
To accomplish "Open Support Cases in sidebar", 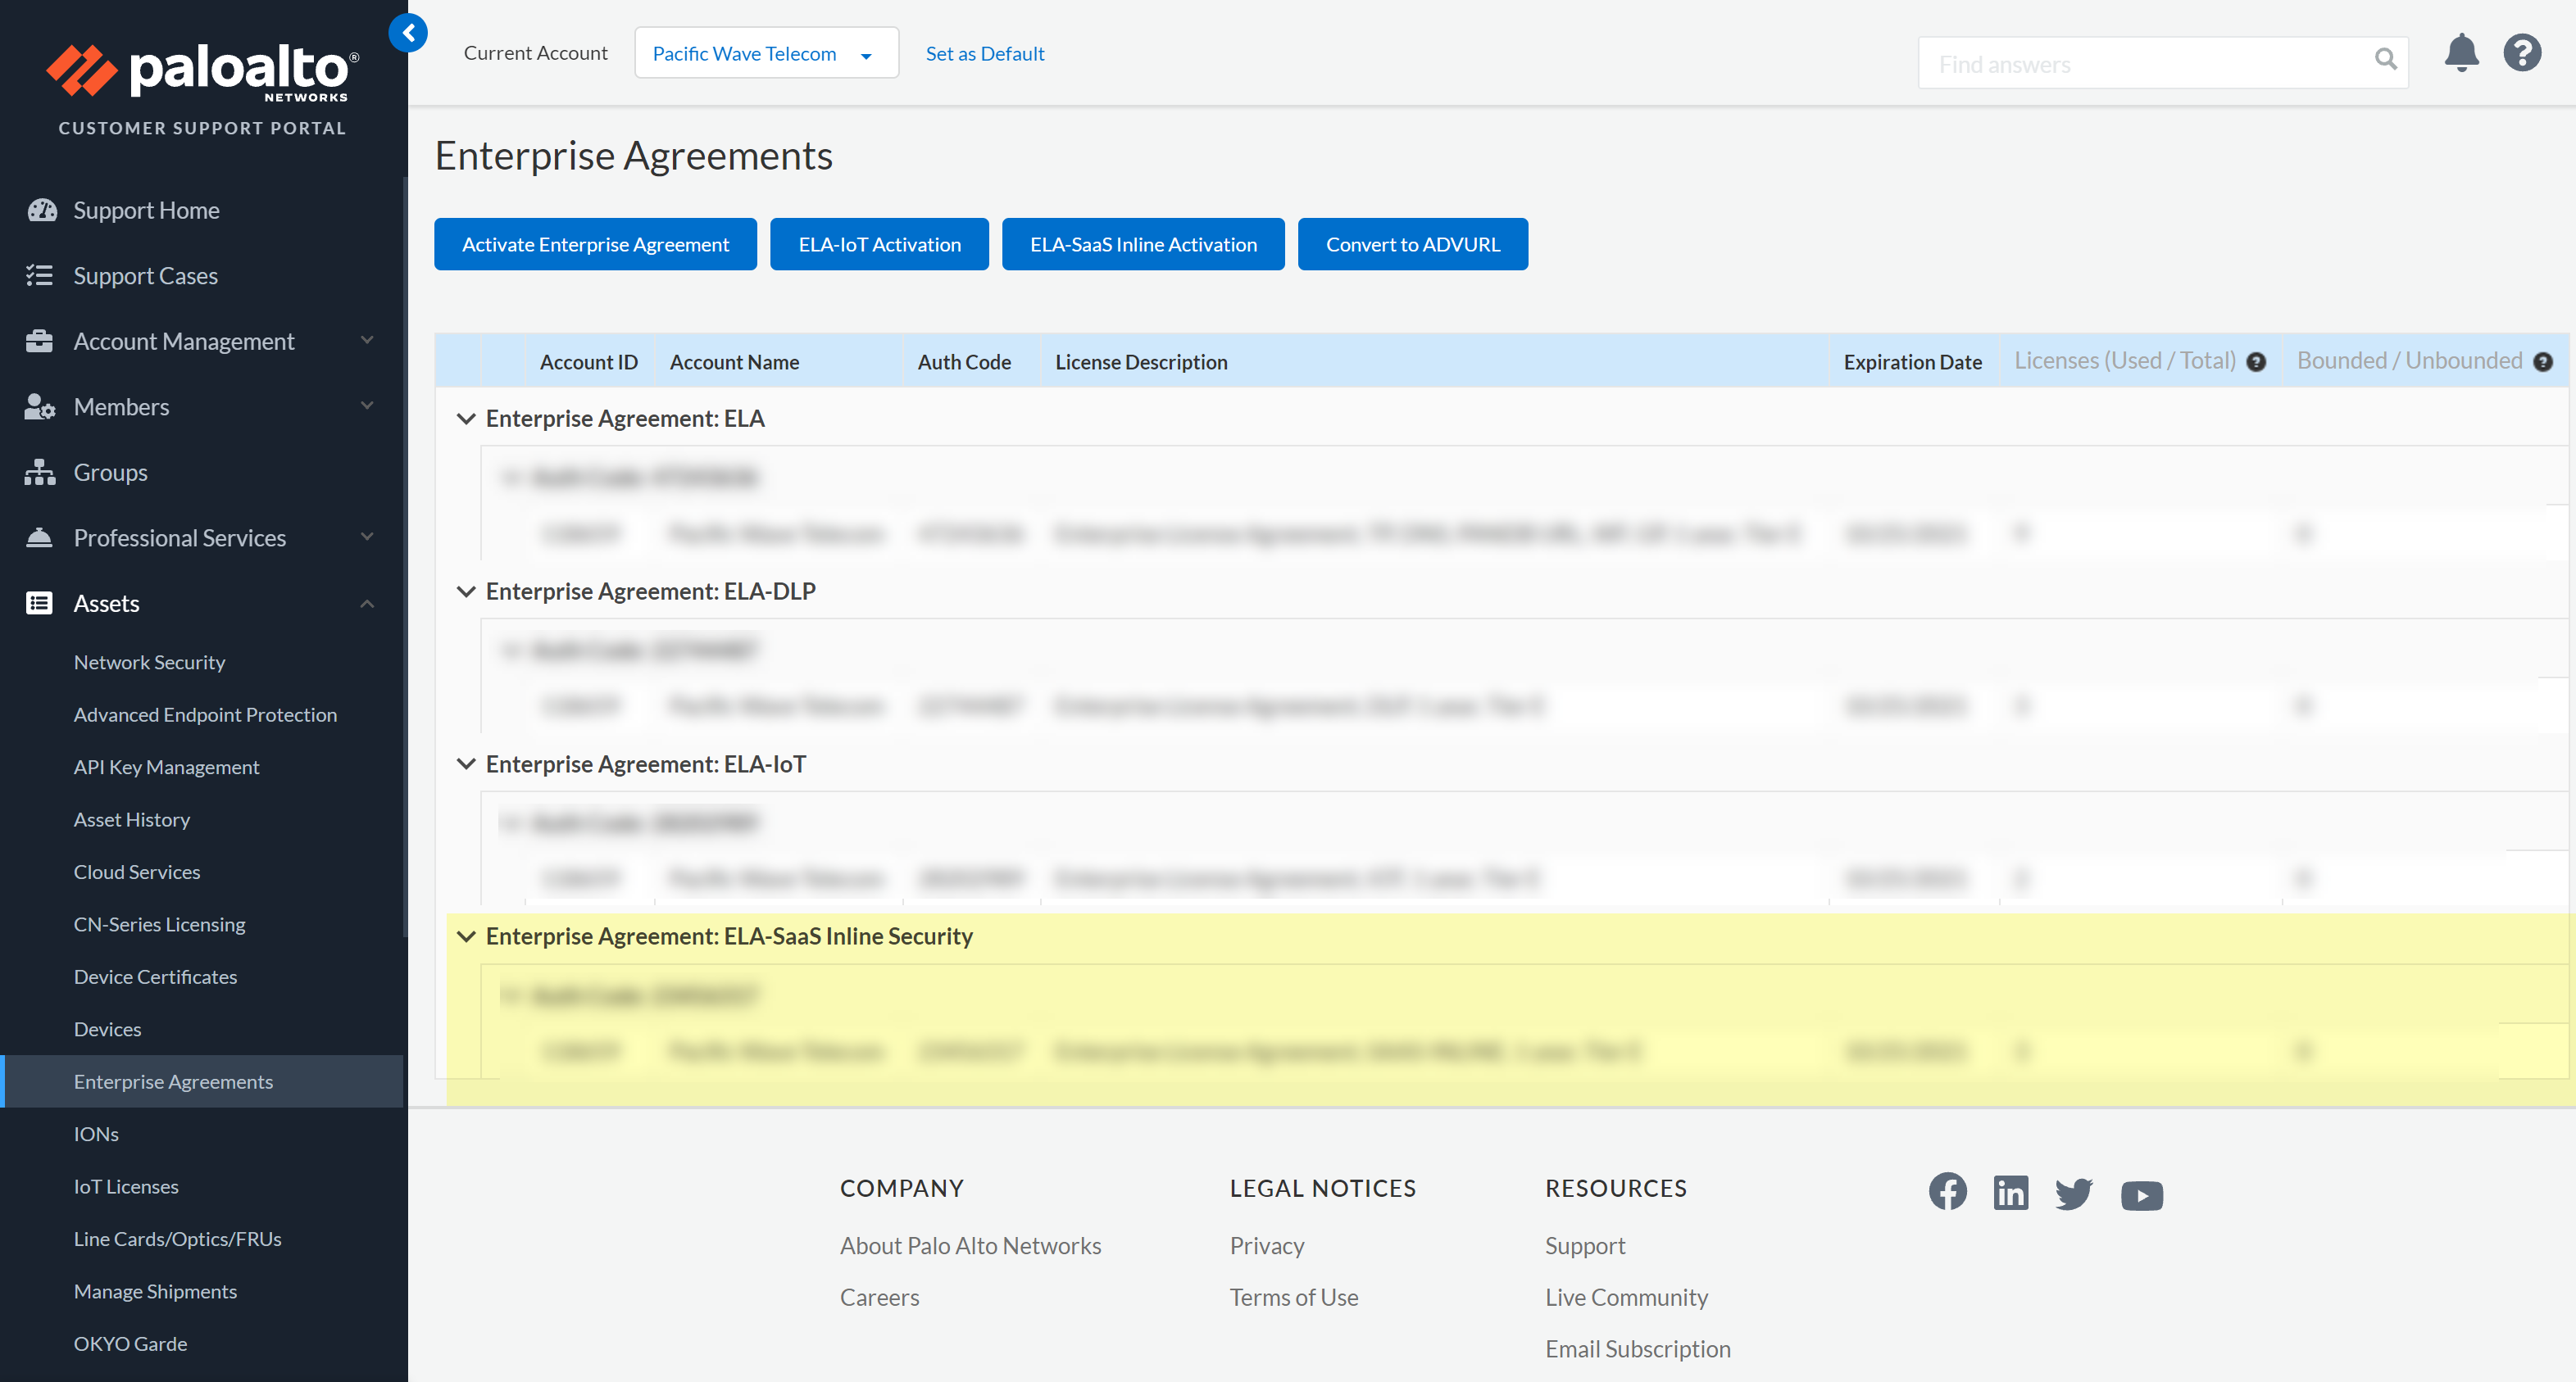I will click(x=145, y=276).
